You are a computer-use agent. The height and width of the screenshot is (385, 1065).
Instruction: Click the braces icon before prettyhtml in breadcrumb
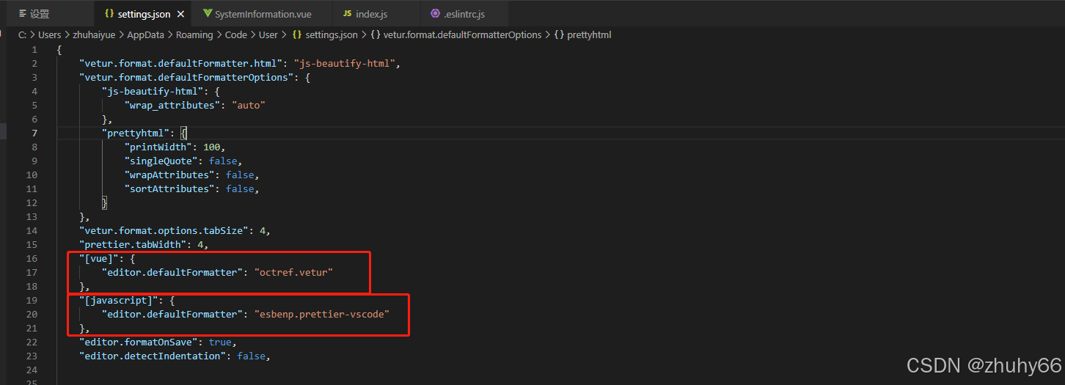(559, 34)
